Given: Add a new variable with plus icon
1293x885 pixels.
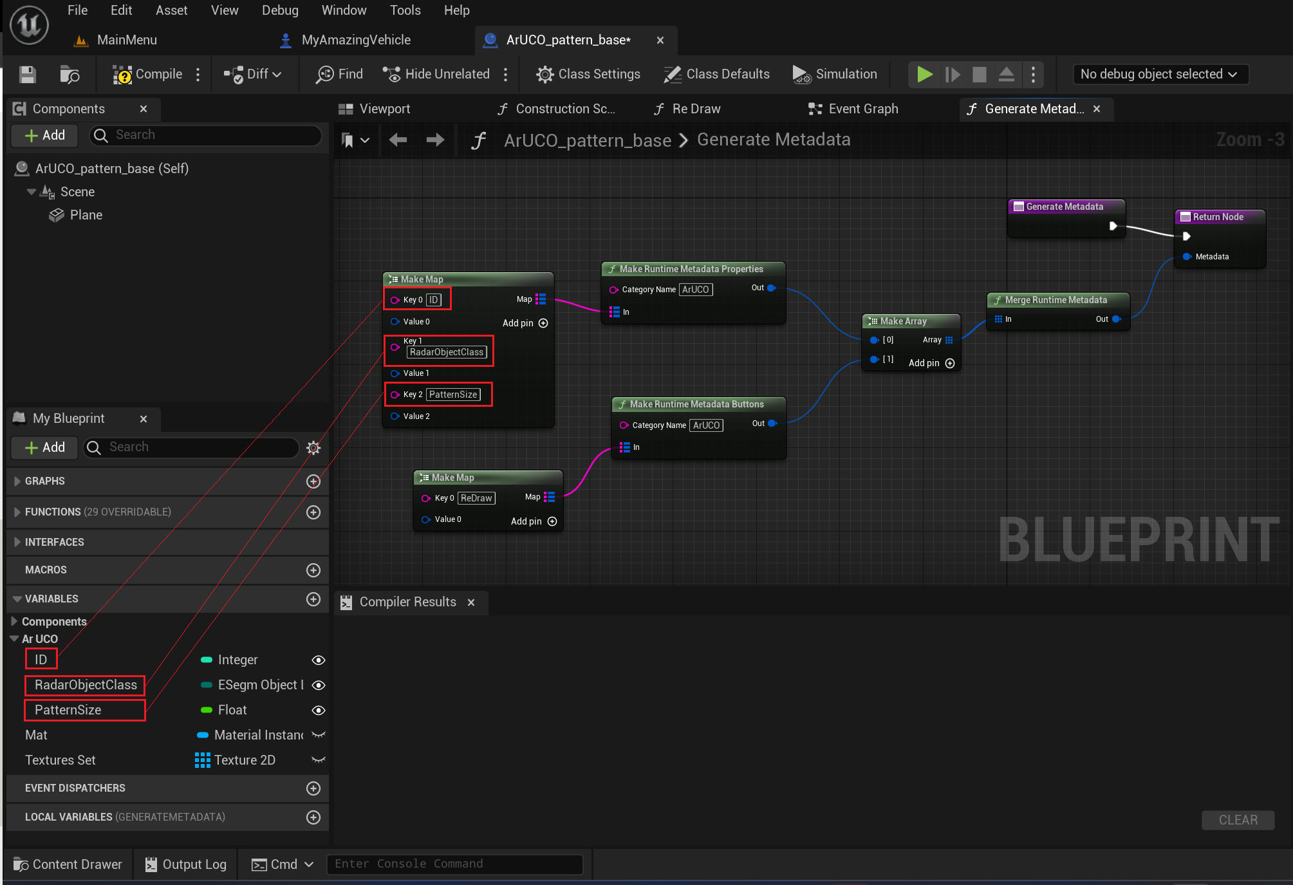Looking at the screenshot, I should (x=313, y=599).
